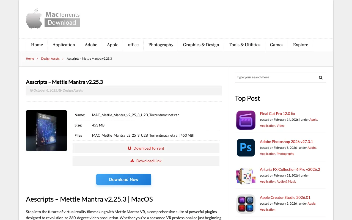Click the download arrow icon beside Download Link
352x220 pixels.
[132, 161]
